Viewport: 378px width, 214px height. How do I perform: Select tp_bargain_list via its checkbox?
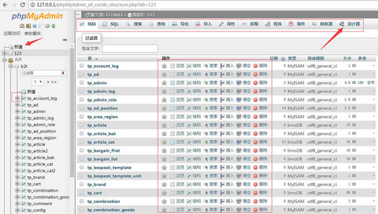pos(81,159)
